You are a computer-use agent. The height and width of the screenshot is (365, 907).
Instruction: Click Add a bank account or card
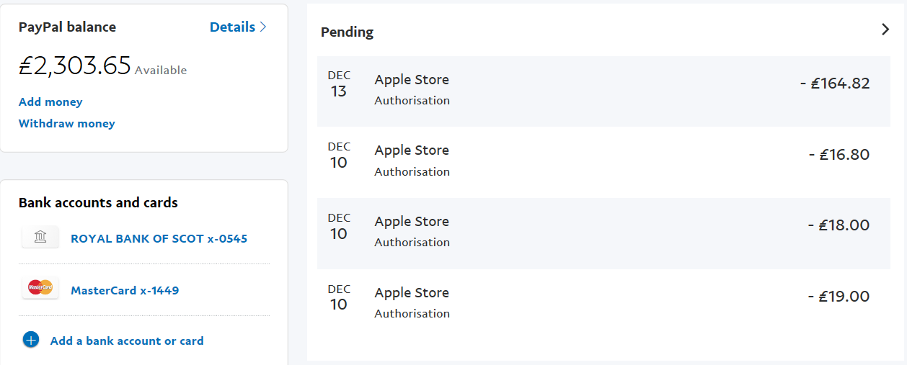click(127, 341)
